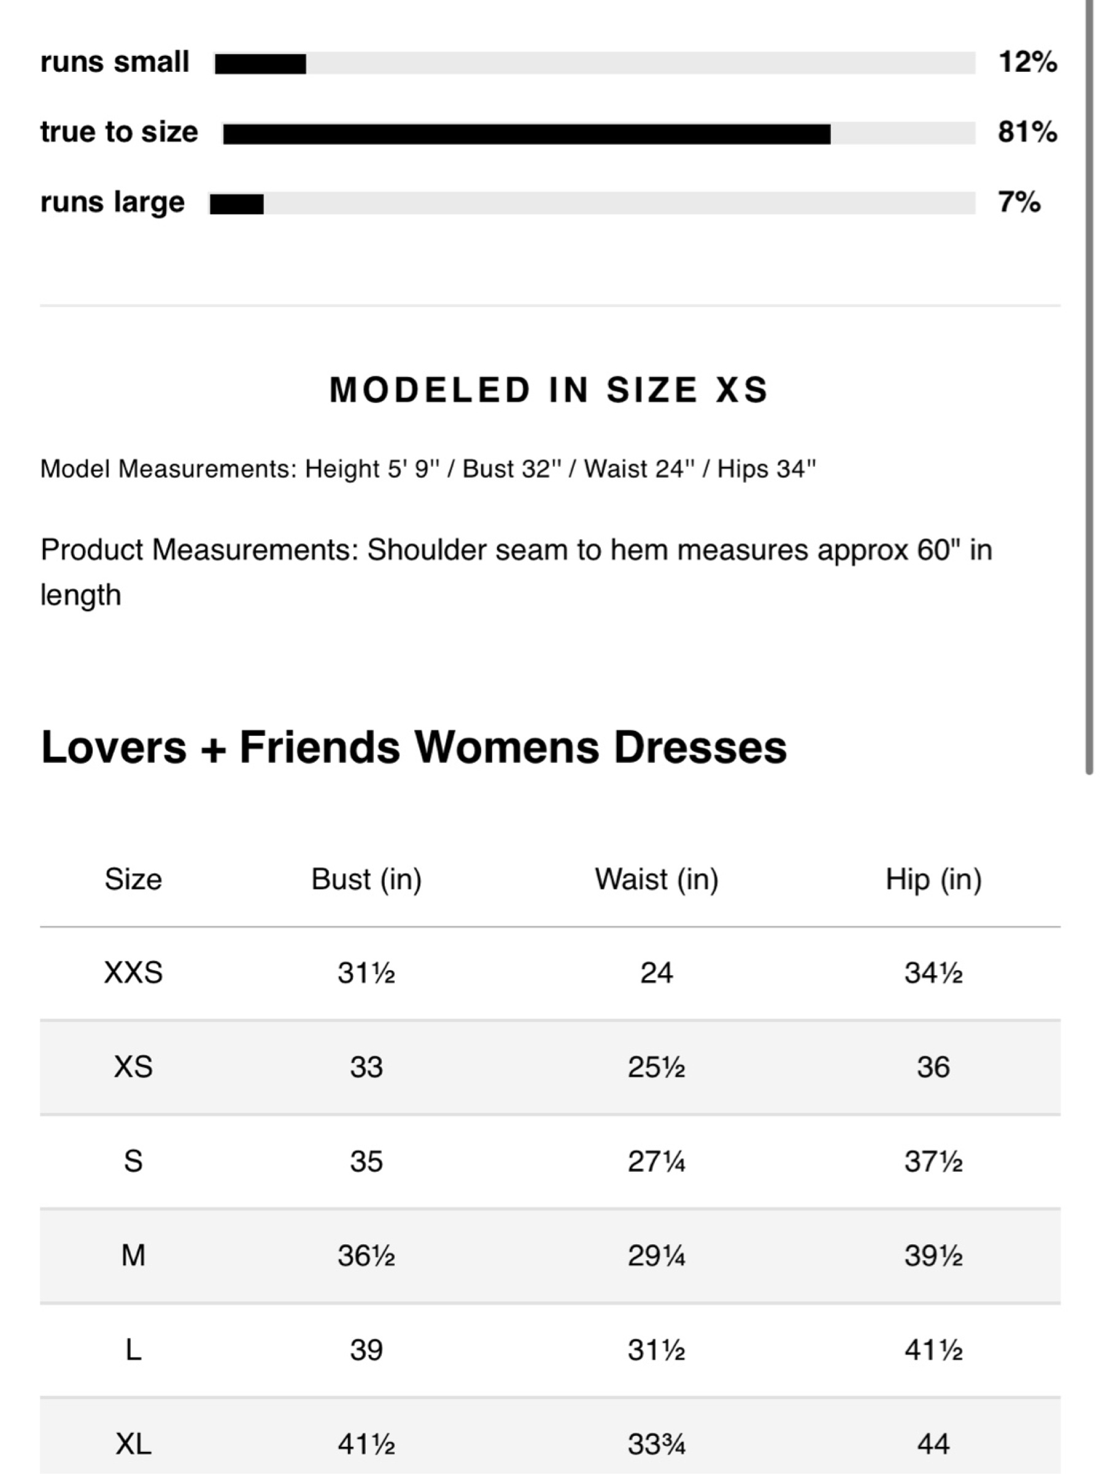
Task: Click the vertical scrollbar on the right edge
Action: [1089, 386]
